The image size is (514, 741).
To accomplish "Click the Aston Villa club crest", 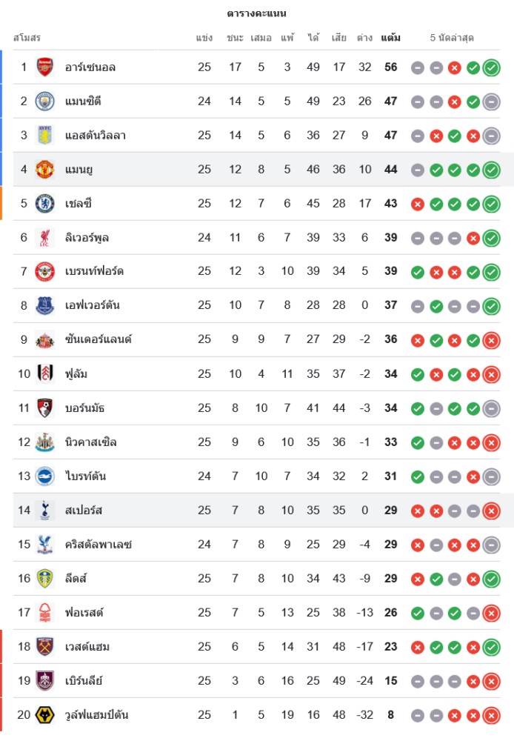I will point(45,136).
